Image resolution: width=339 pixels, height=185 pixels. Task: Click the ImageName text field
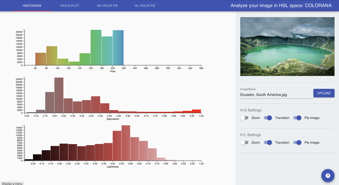click(276, 95)
